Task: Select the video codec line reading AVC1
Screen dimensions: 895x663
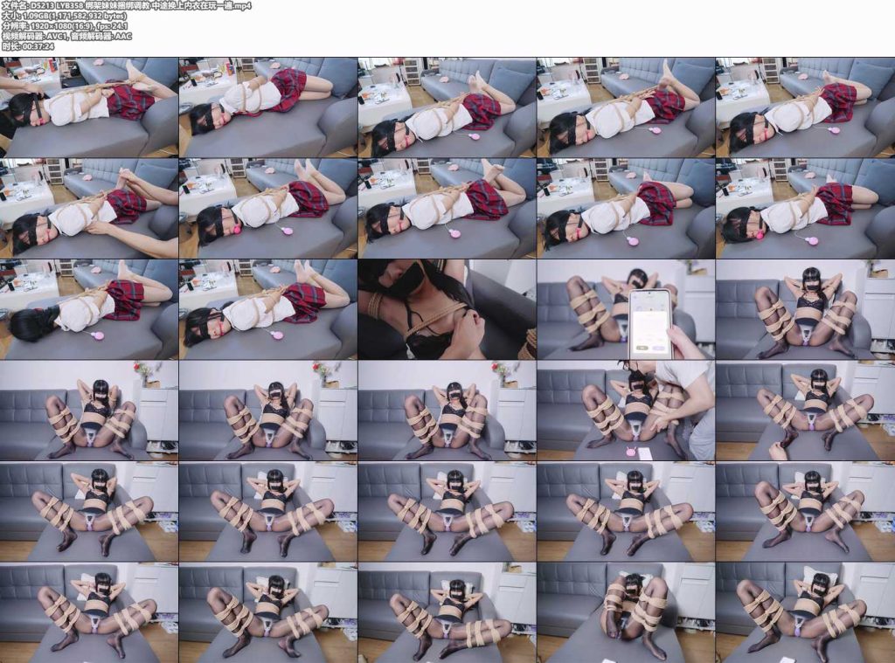Action: tap(66, 36)
